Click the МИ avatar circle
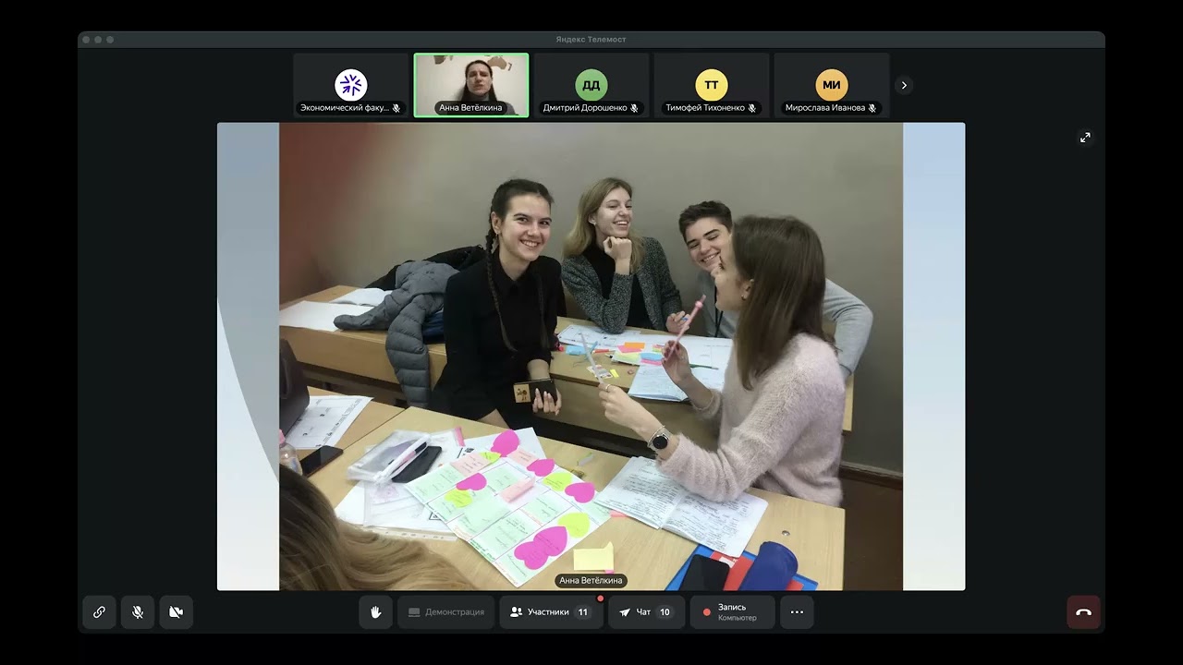 coord(832,85)
